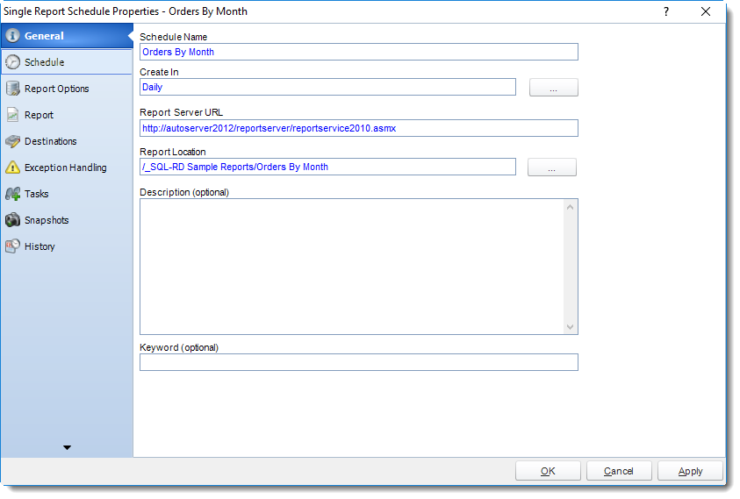The width and height of the screenshot is (740, 499).
Task: Click the Exception Handling warning icon
Action: tap(13, 168)
